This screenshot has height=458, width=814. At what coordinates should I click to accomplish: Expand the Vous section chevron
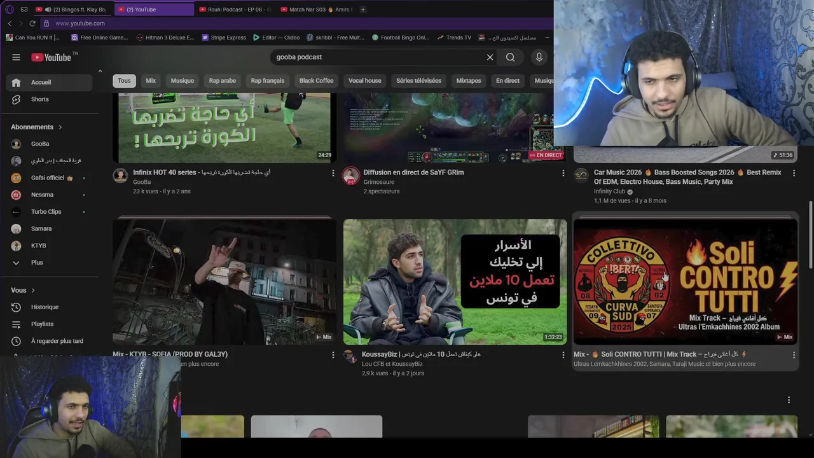33,291
